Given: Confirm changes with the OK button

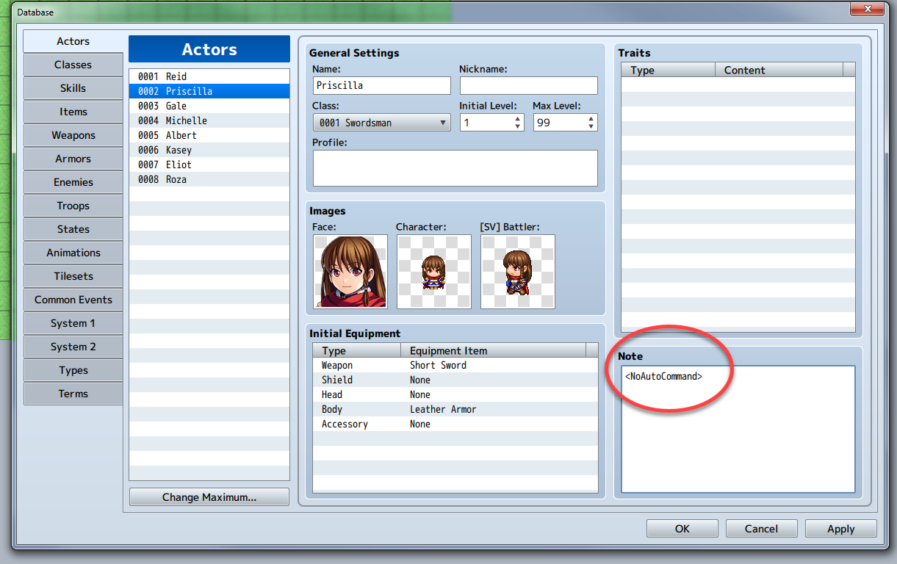Looking at the screenshot, I should pos(682,528).
